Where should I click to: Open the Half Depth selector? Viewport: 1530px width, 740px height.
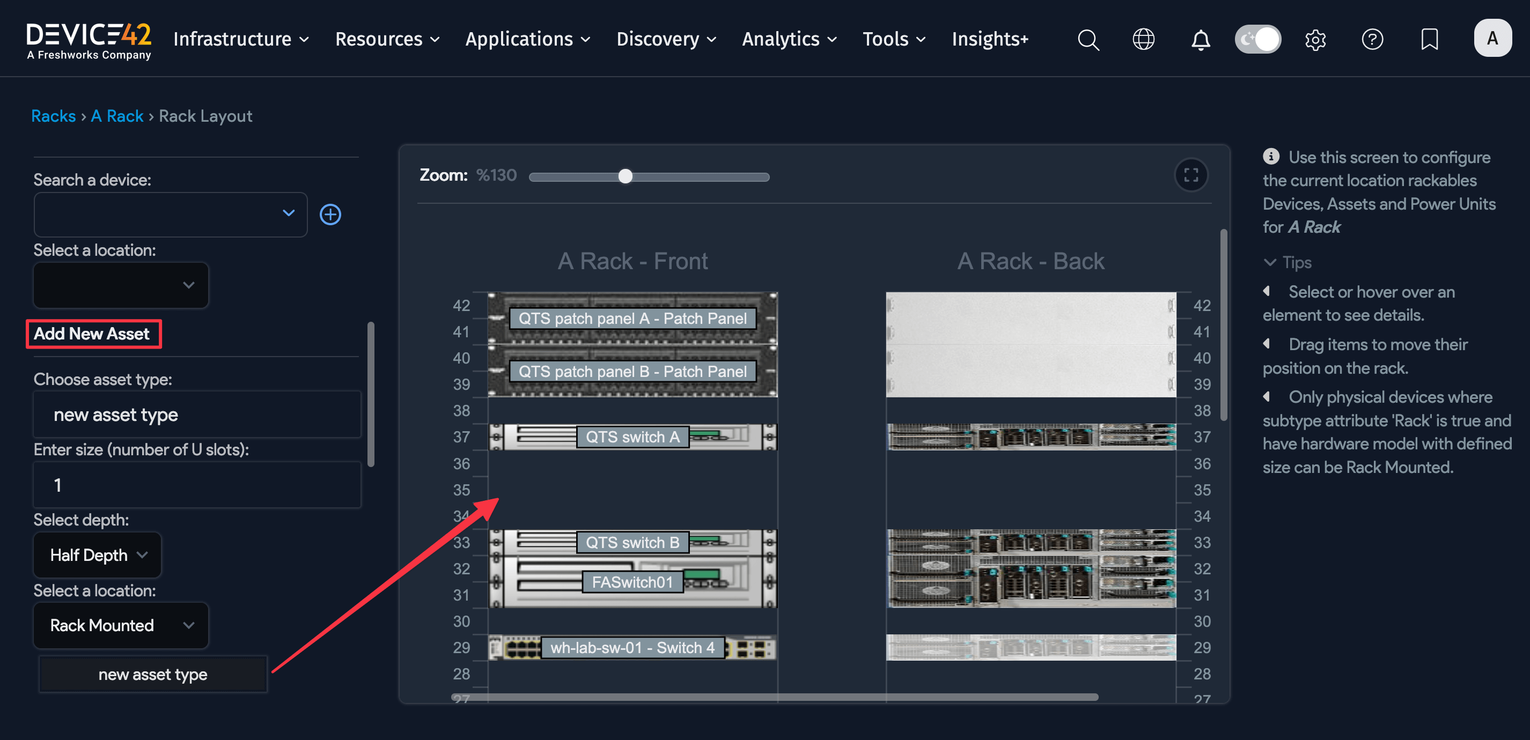(x=97, y=554)
